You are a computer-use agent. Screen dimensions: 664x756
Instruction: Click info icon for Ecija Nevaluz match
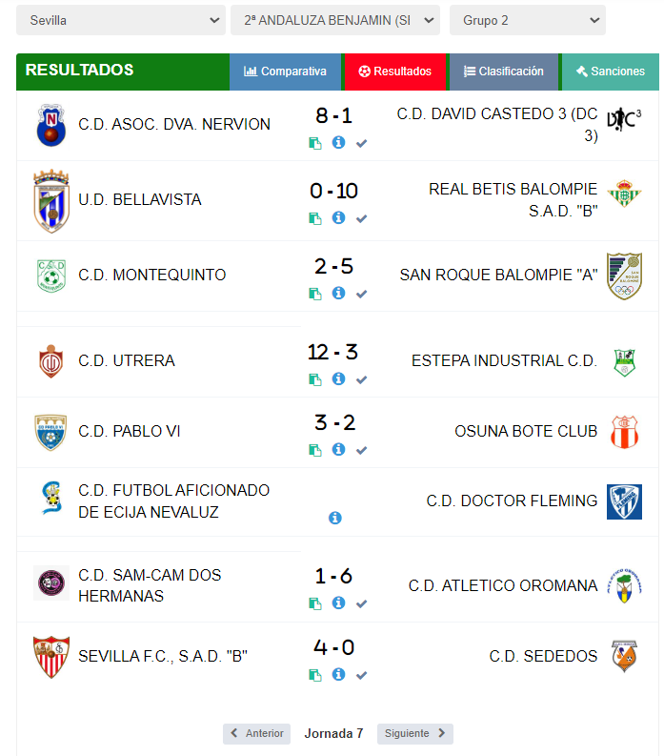pos(335,518)
